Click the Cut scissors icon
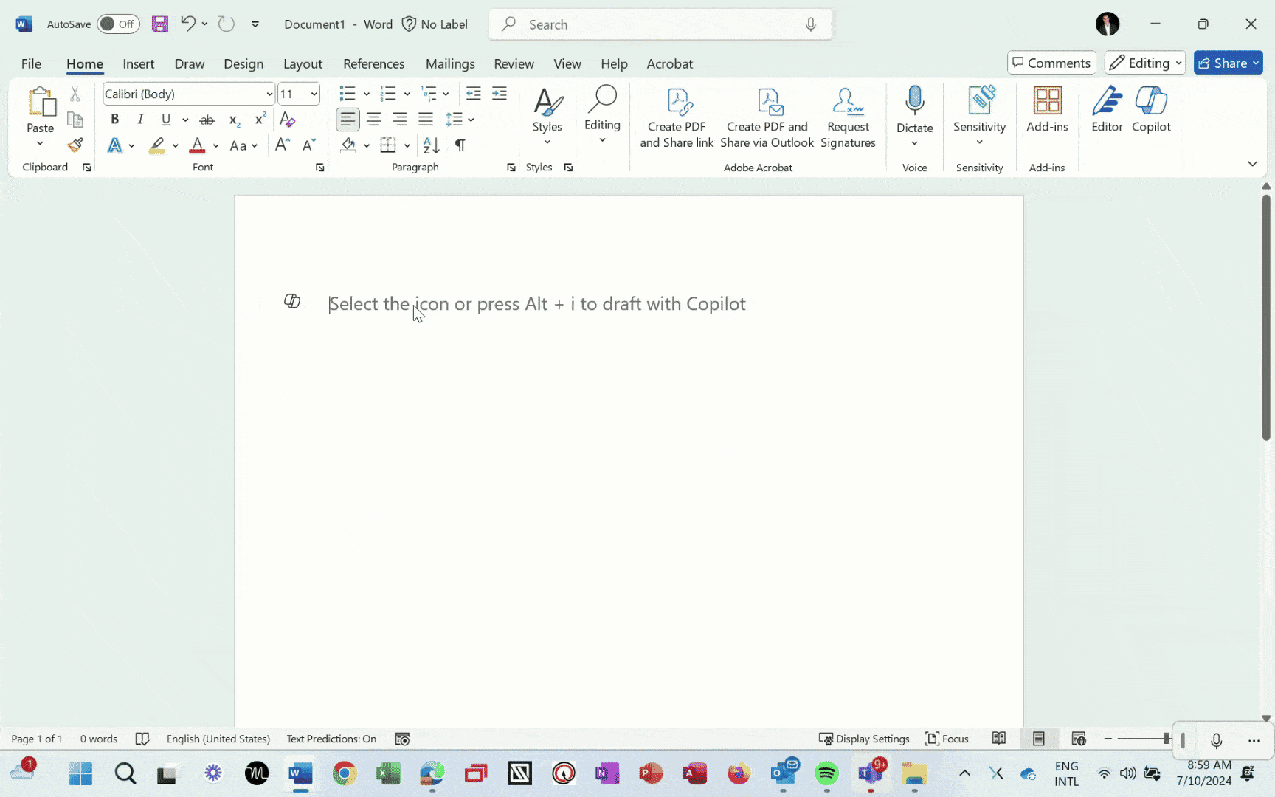The image size is (1275, 797). click(x=75, y=94)
